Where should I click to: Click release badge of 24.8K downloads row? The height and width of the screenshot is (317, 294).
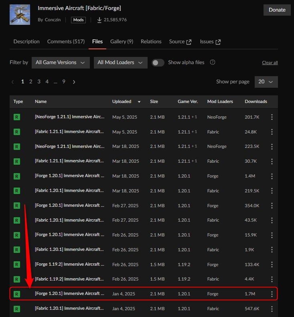click(17, 132)
